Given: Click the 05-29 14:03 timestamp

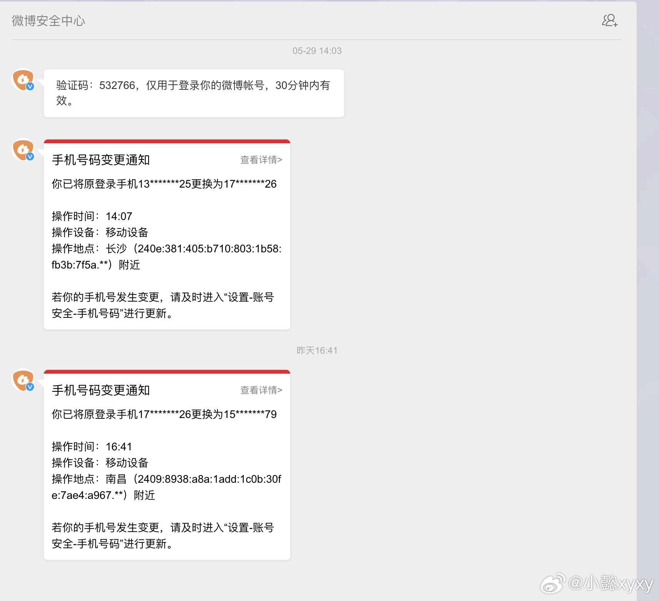Looking at the screenshot, I should pyautogui.click(x=317, y=51).
